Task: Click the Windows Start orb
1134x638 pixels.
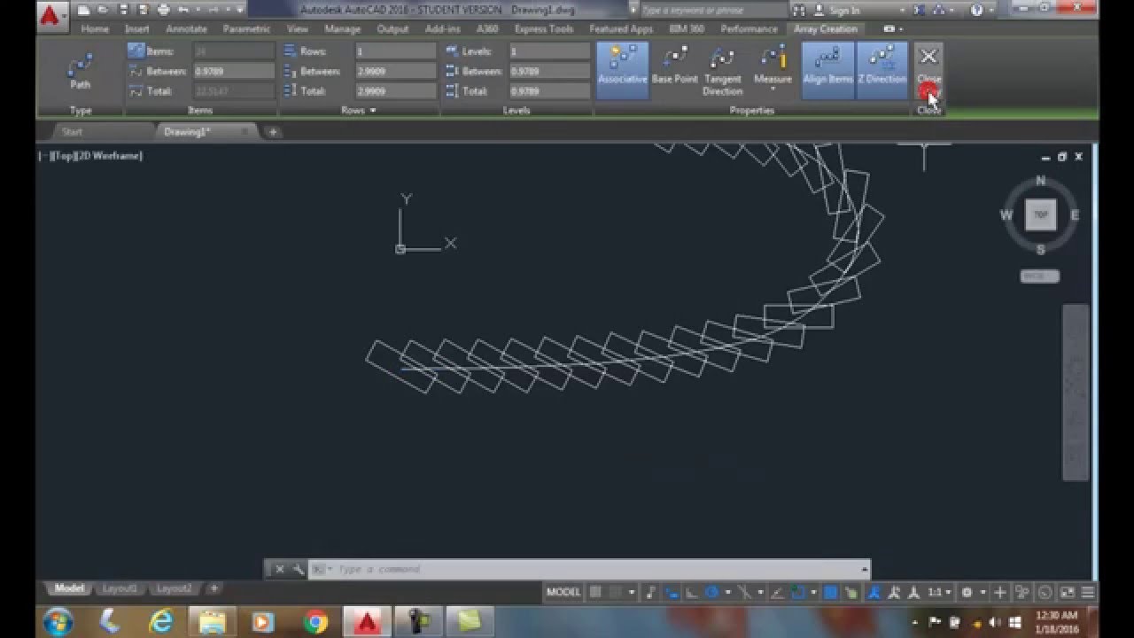Action: (58, 621)
